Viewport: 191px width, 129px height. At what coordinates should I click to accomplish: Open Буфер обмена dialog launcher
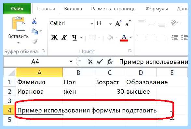[x=43, y=51]
